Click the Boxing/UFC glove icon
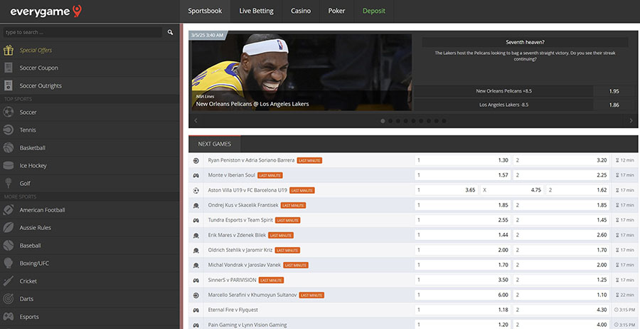 [8, 263]
